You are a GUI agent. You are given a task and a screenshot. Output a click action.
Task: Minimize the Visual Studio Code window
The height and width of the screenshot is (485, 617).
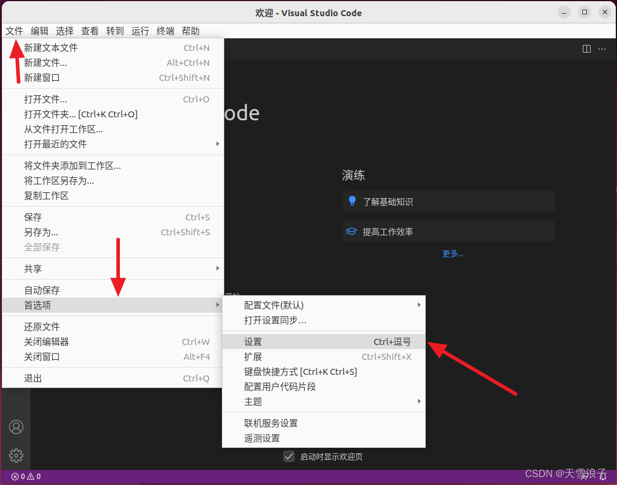[564, 12]
